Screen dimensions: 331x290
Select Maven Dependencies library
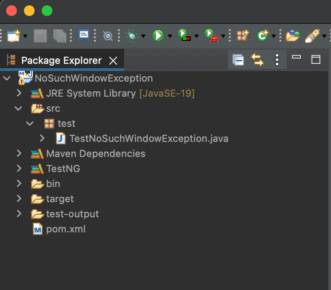[x=96, y=153]
